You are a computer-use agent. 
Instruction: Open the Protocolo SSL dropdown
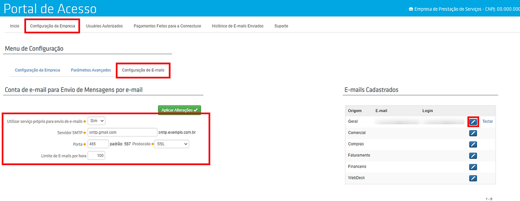tap(172, 144)
